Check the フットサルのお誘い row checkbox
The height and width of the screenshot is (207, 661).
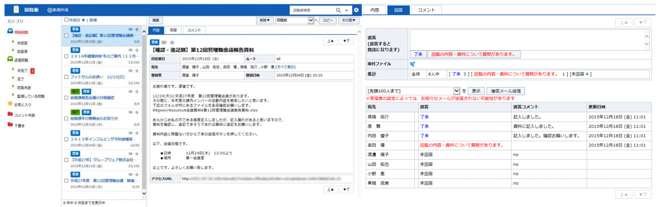point(67,77)
